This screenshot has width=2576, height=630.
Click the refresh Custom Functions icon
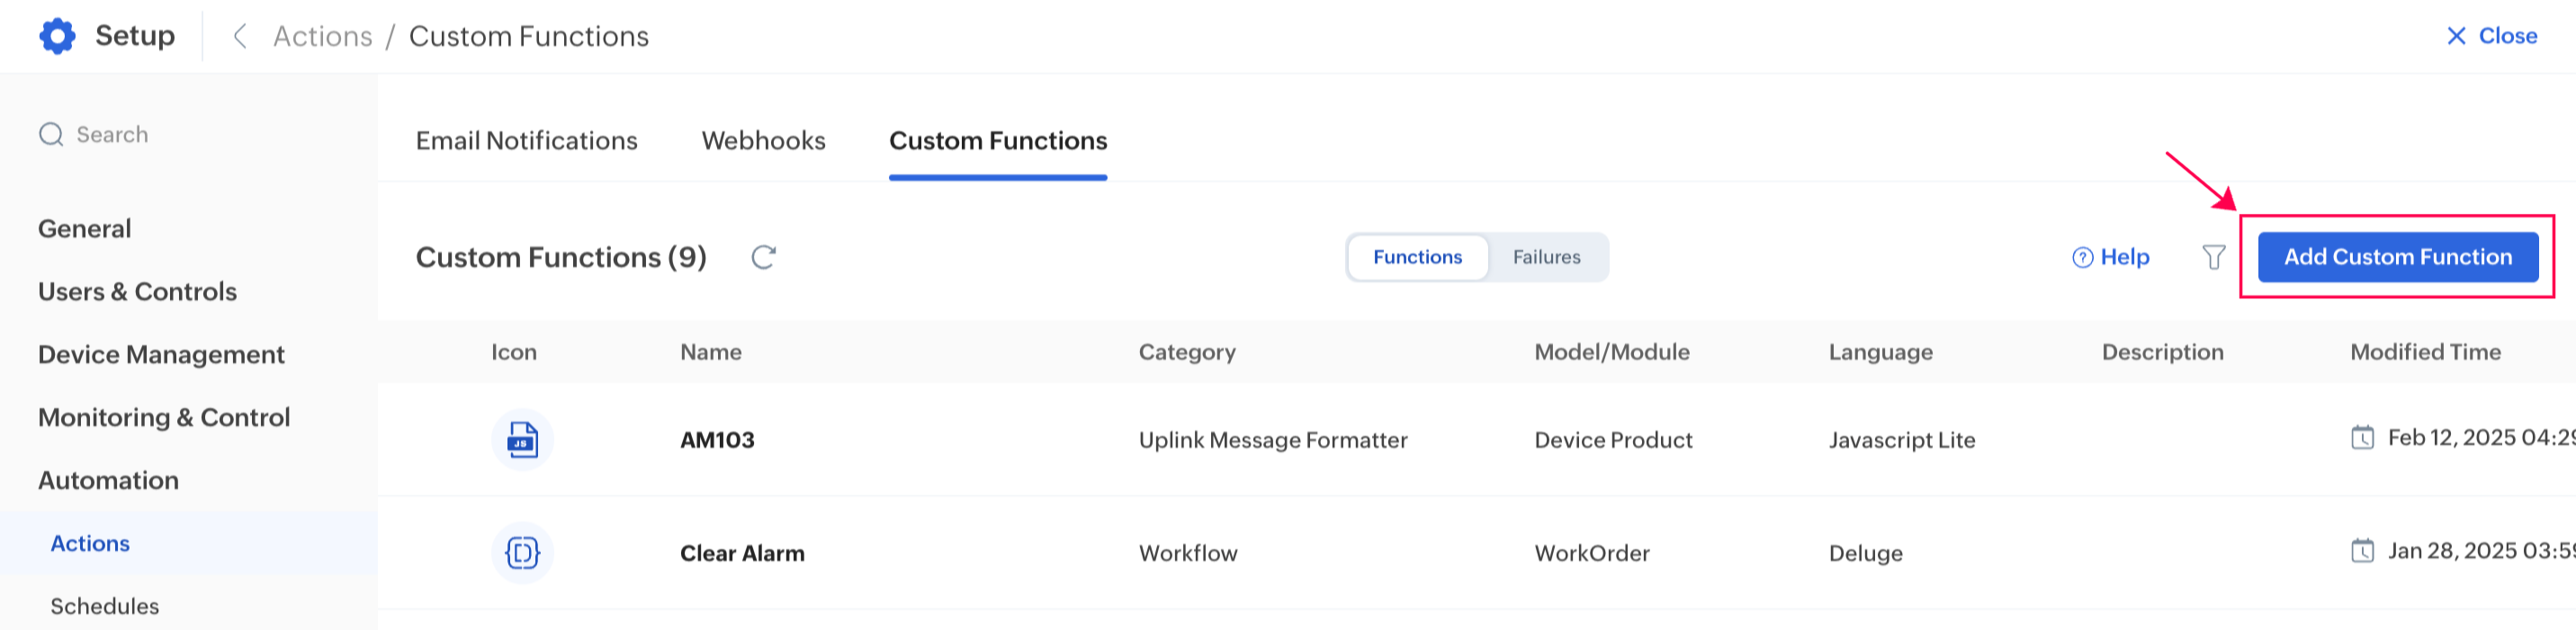click(764, 258)
